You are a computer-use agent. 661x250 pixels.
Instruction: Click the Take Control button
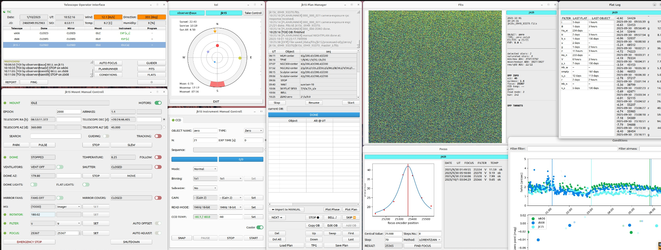click(253, 13)
